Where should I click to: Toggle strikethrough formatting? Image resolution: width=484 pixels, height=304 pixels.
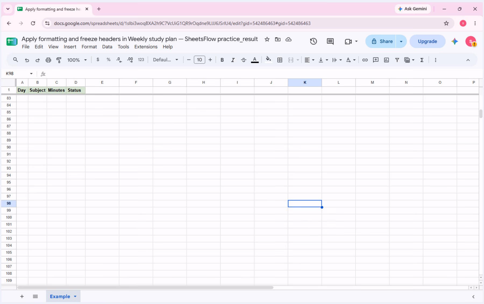244,60
